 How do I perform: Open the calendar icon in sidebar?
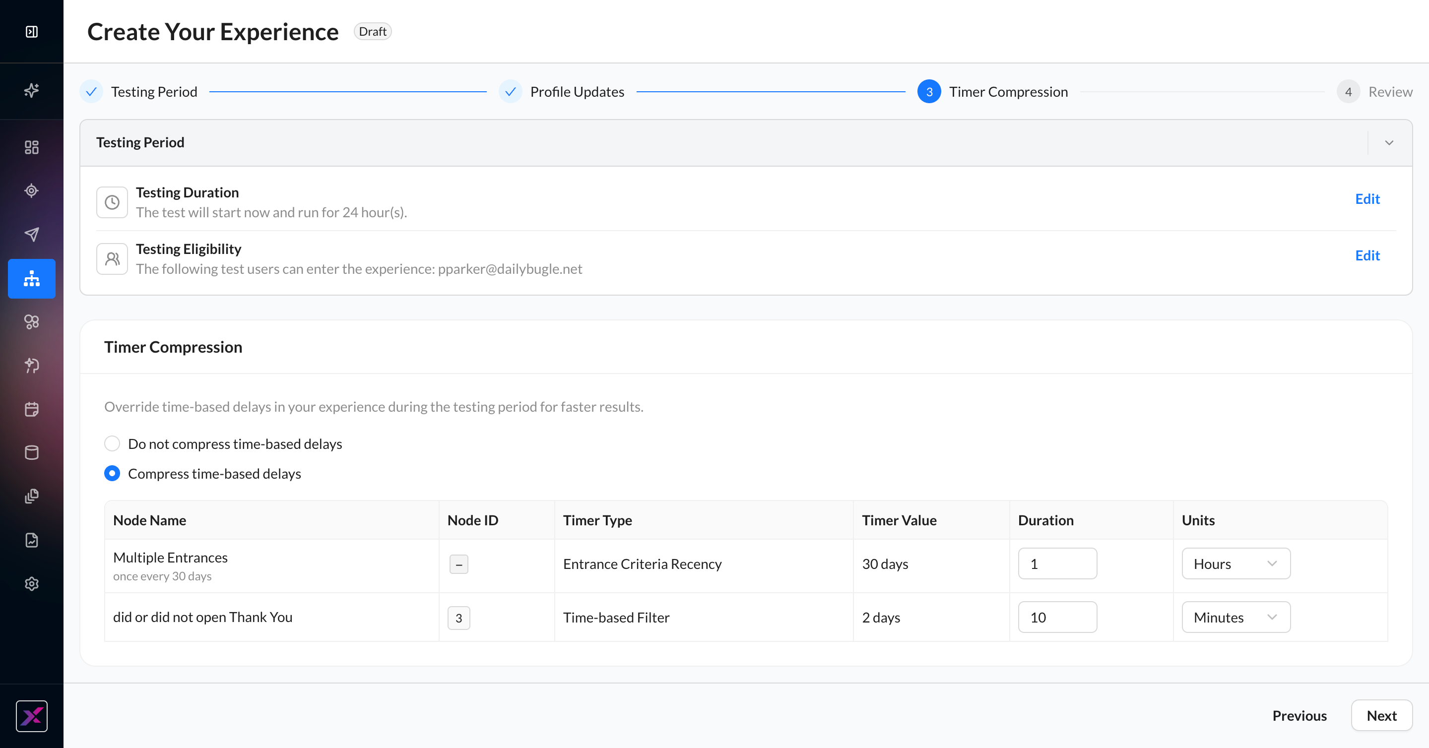32,409
